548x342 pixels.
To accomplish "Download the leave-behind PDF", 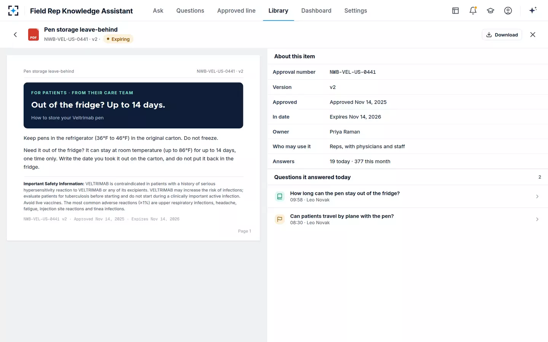I will click(502, 35).
